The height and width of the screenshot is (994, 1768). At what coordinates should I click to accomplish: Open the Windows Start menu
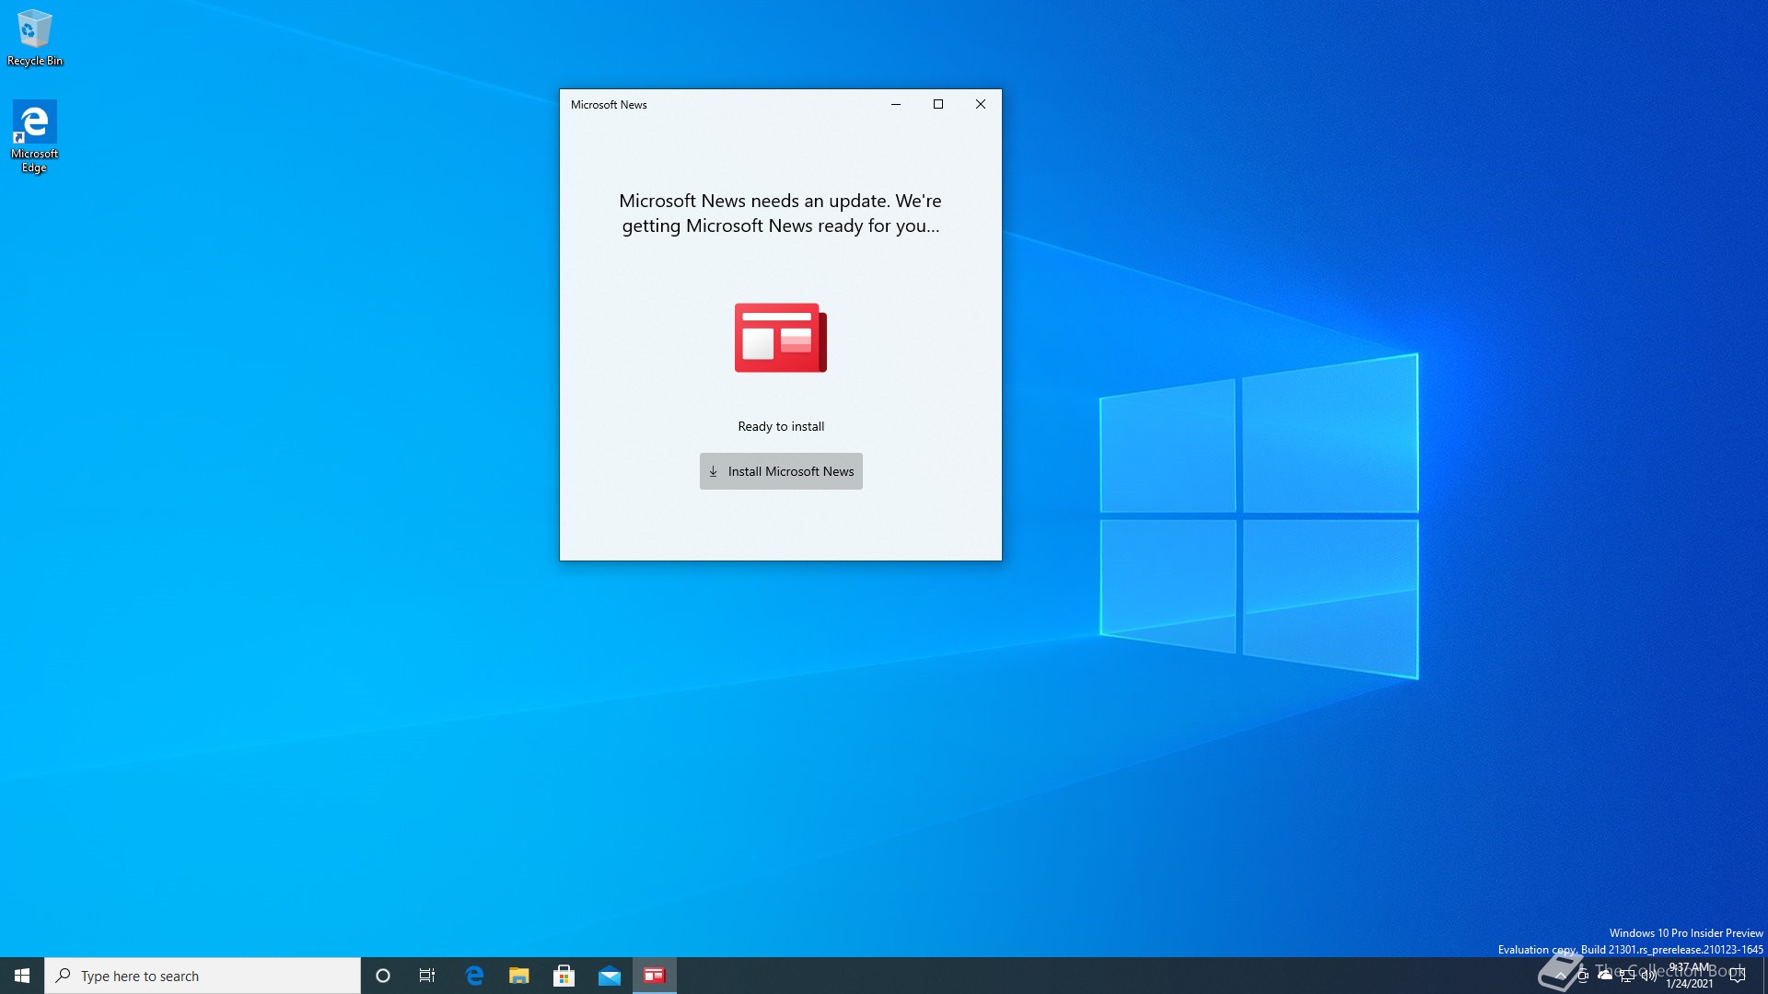22,976
